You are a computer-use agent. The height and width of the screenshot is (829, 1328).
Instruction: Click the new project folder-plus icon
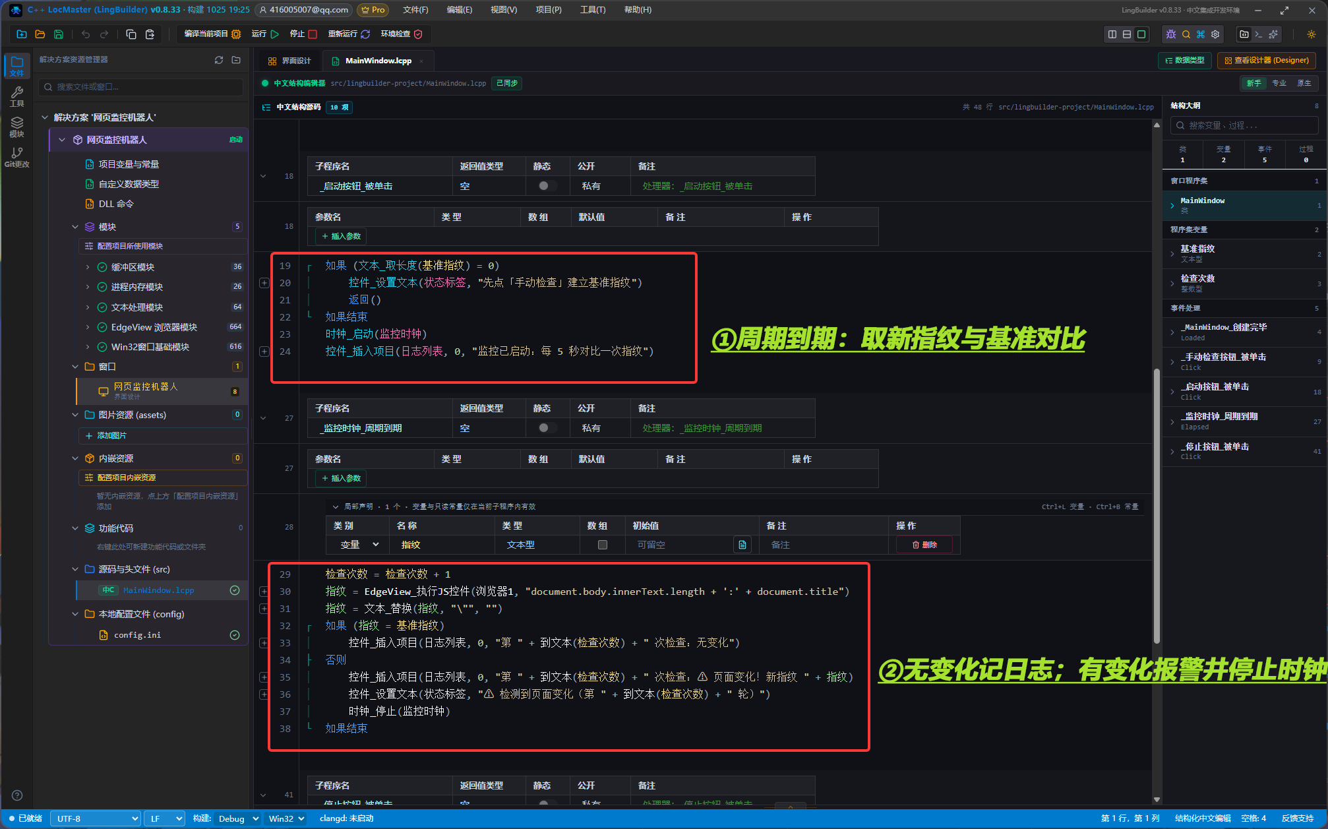coord(22,34)
